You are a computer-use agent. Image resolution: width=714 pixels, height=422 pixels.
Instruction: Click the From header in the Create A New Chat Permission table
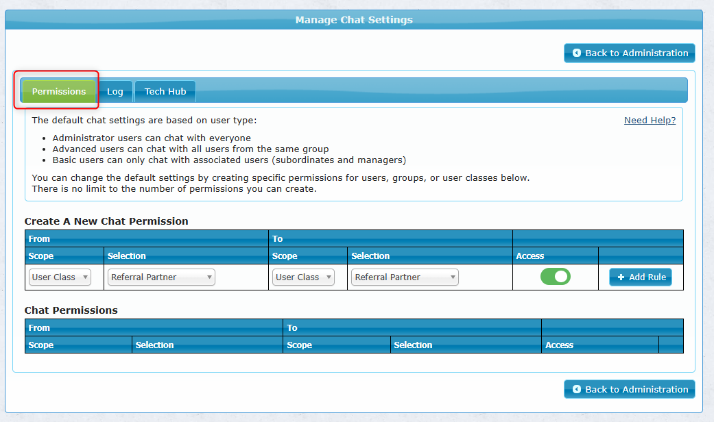coord(40,239)
